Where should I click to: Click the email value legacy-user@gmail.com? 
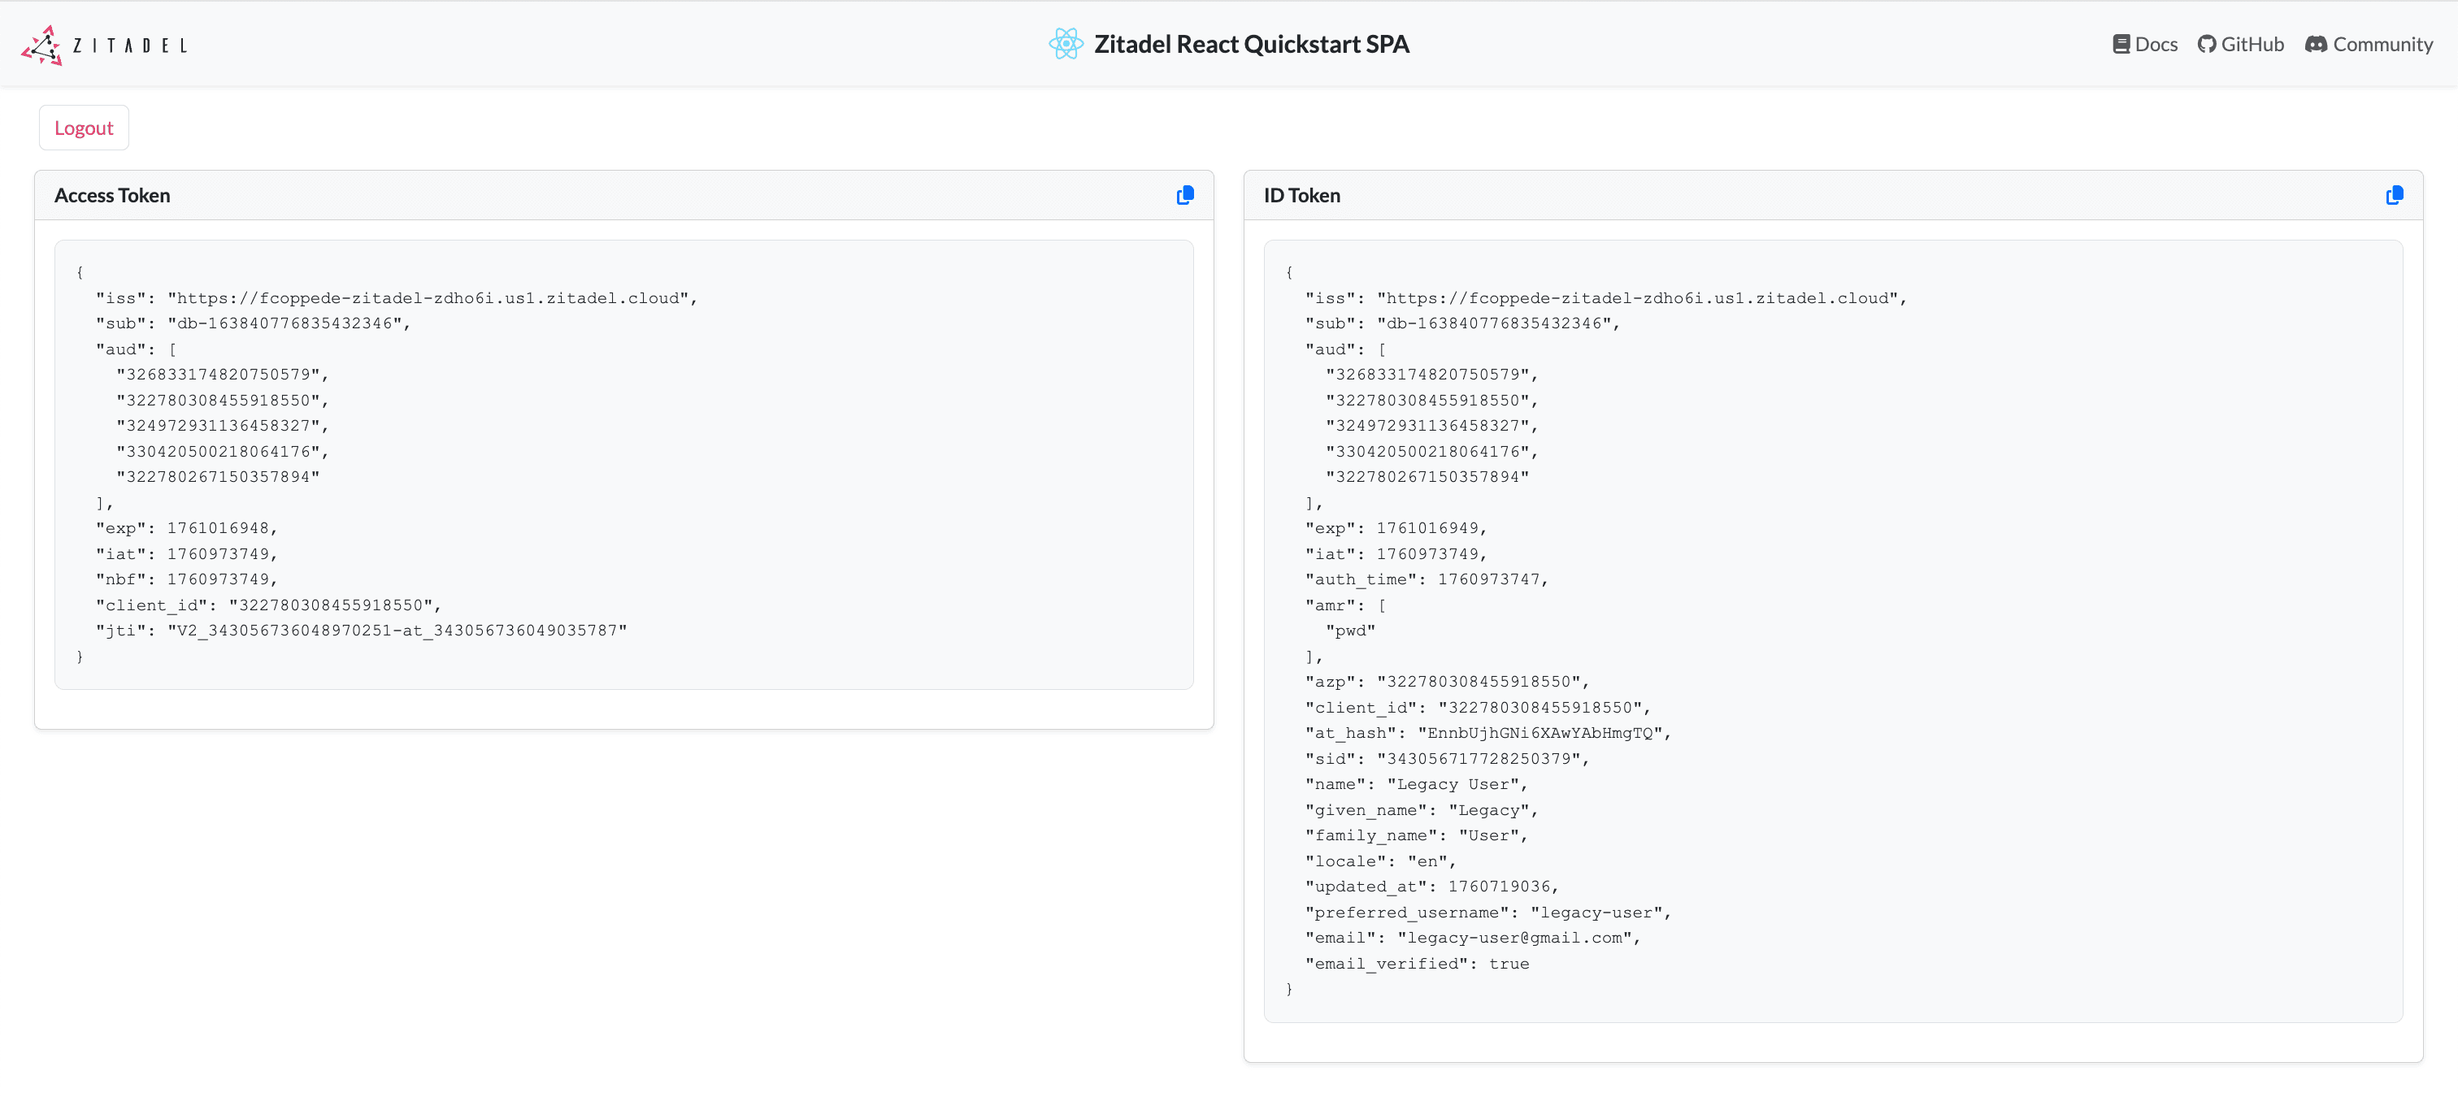(x=1518, y=937)
